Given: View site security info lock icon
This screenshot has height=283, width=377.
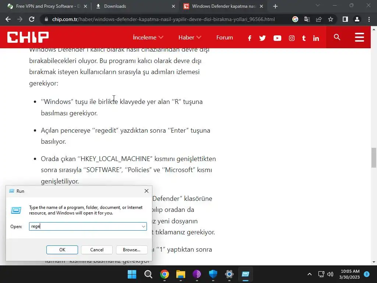Looking at the screenshot, I should [46, 19].
